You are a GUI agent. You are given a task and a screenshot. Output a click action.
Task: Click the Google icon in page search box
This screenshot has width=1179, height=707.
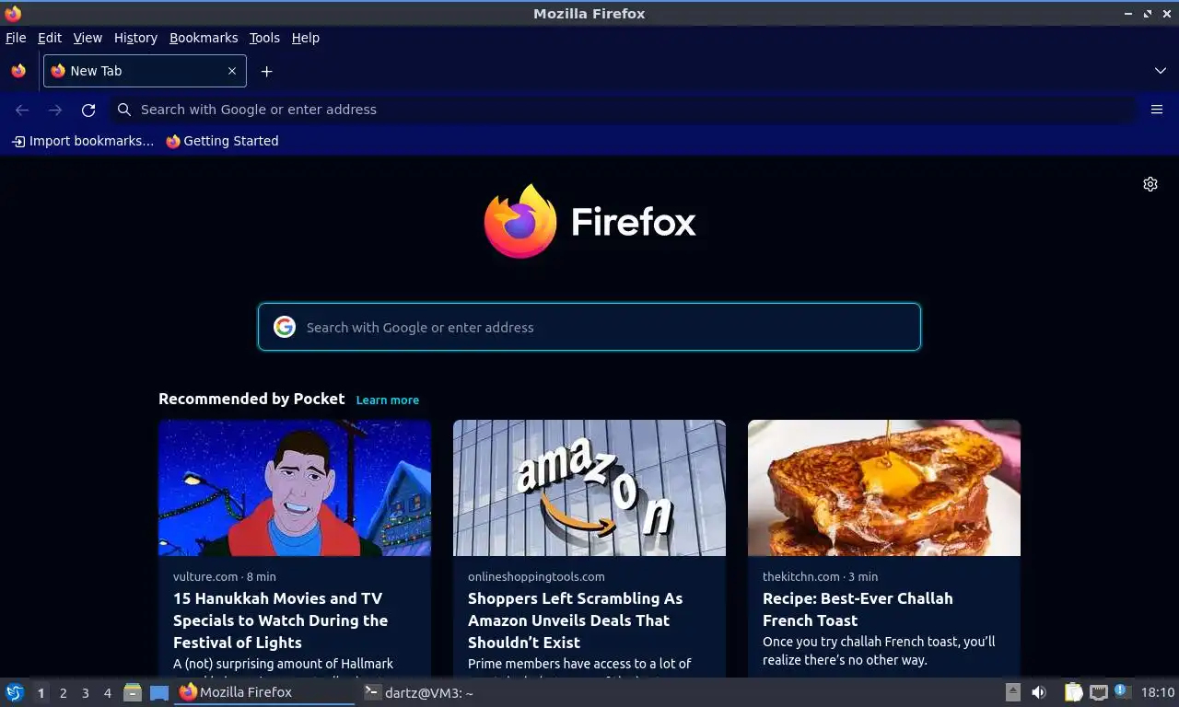(285, 327)
